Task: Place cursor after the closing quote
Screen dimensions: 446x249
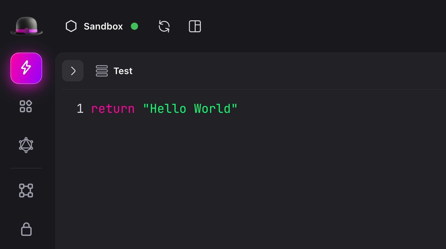Action: [238, 109]
